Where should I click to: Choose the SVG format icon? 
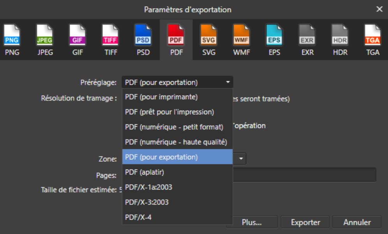[208, 40]
